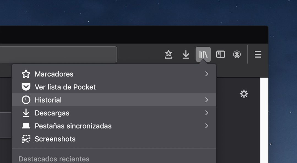This screenshot has height=163, width=297.
Task: Expand the Pestañas sincronizadas submenu chevron
Action: pos(207,126)
